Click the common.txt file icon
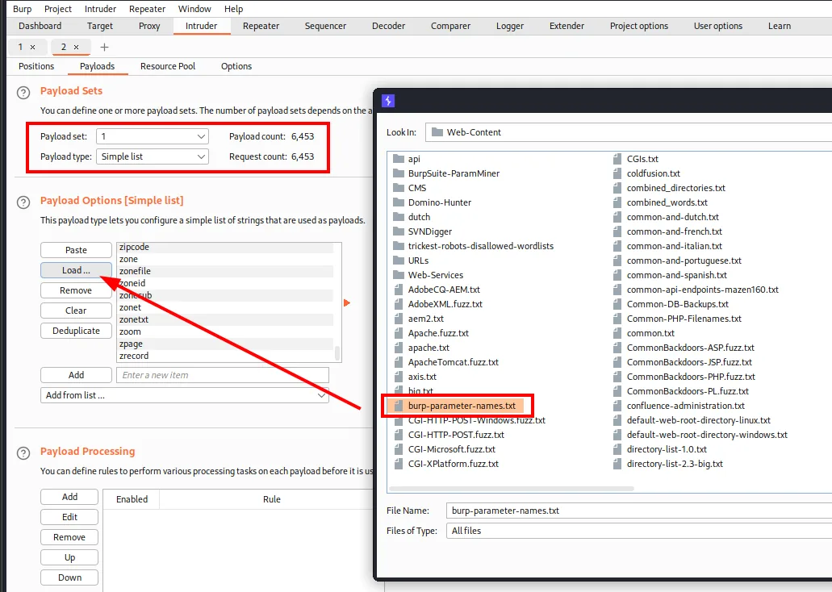Viewport: 832px width, 592px height. [x=617, y=333]
